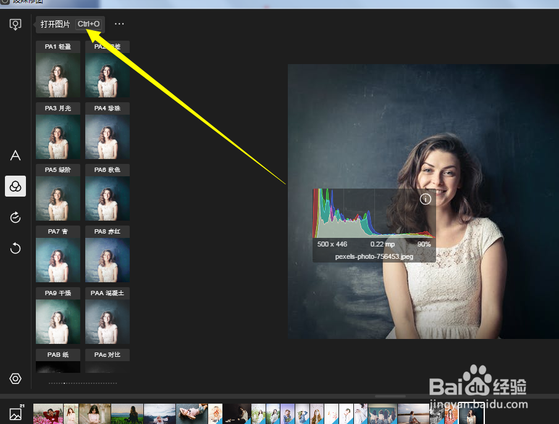Click the RGB histogram graph

[x=374, y=213]
